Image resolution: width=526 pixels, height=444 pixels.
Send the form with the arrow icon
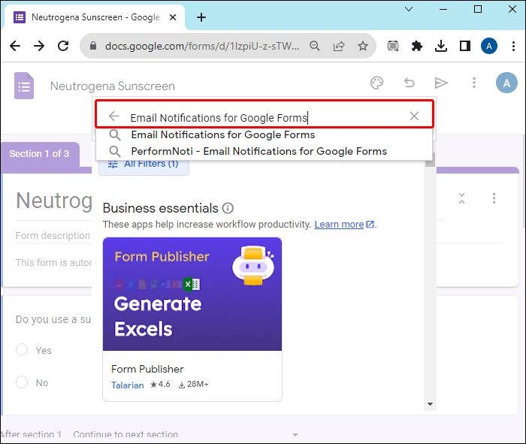[x=441, y=83]
